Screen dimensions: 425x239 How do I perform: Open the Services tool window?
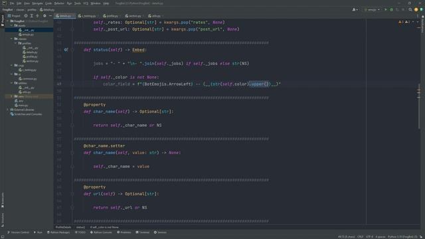tap(160, 232)
